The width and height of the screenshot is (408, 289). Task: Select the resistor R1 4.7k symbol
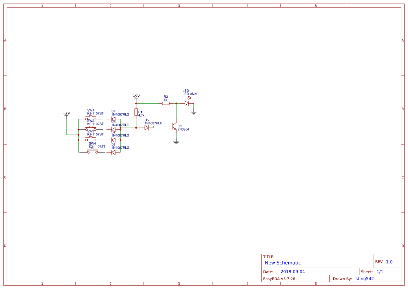[136, 112]
